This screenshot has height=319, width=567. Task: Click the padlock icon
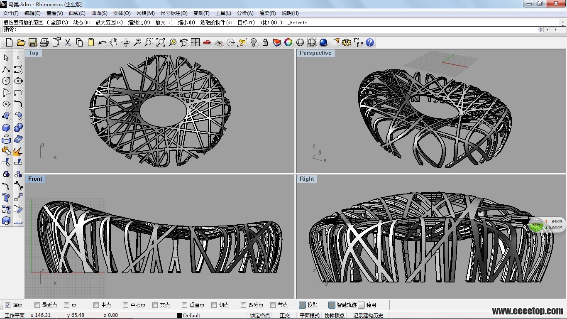tap(265, 42)
